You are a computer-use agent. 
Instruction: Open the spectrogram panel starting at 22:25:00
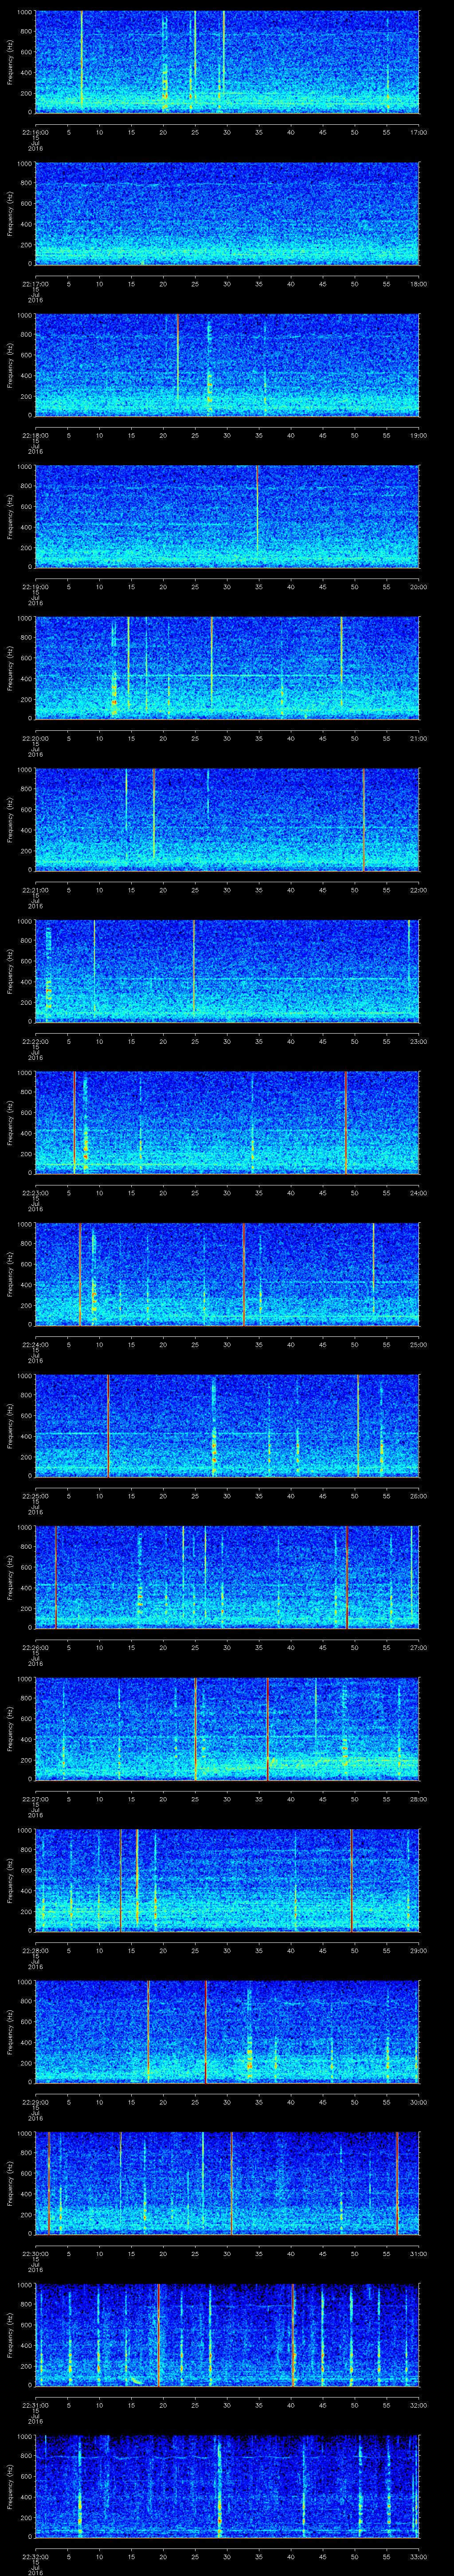point(227,1426)
